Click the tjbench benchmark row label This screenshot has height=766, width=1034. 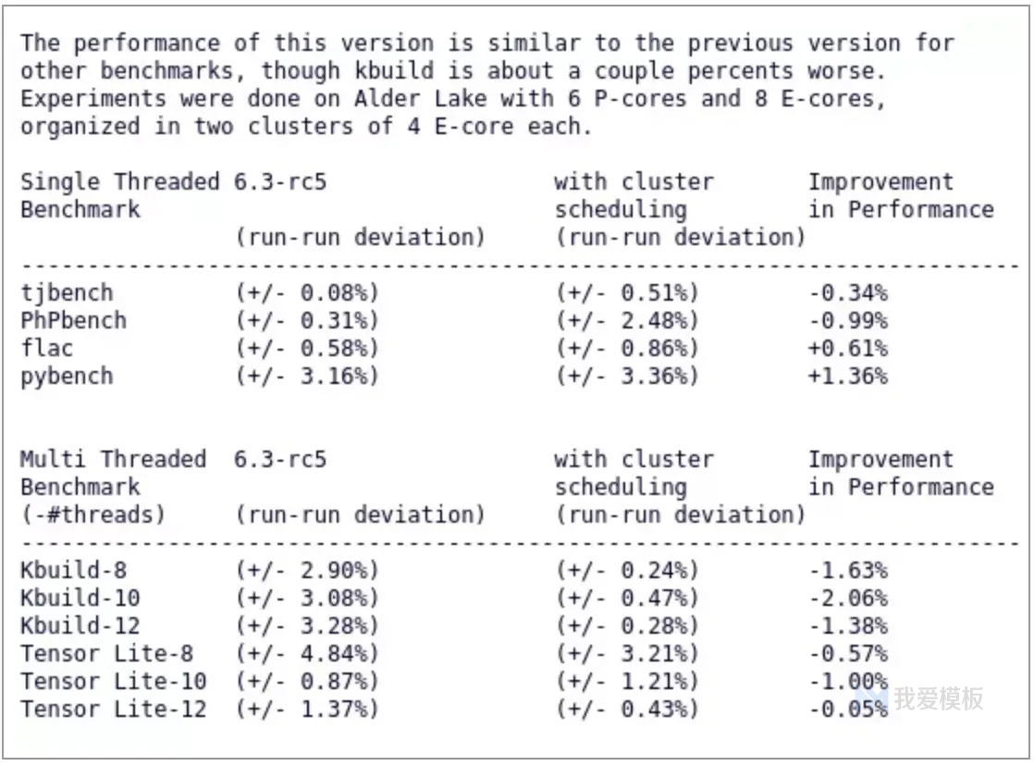click(68, 293)
